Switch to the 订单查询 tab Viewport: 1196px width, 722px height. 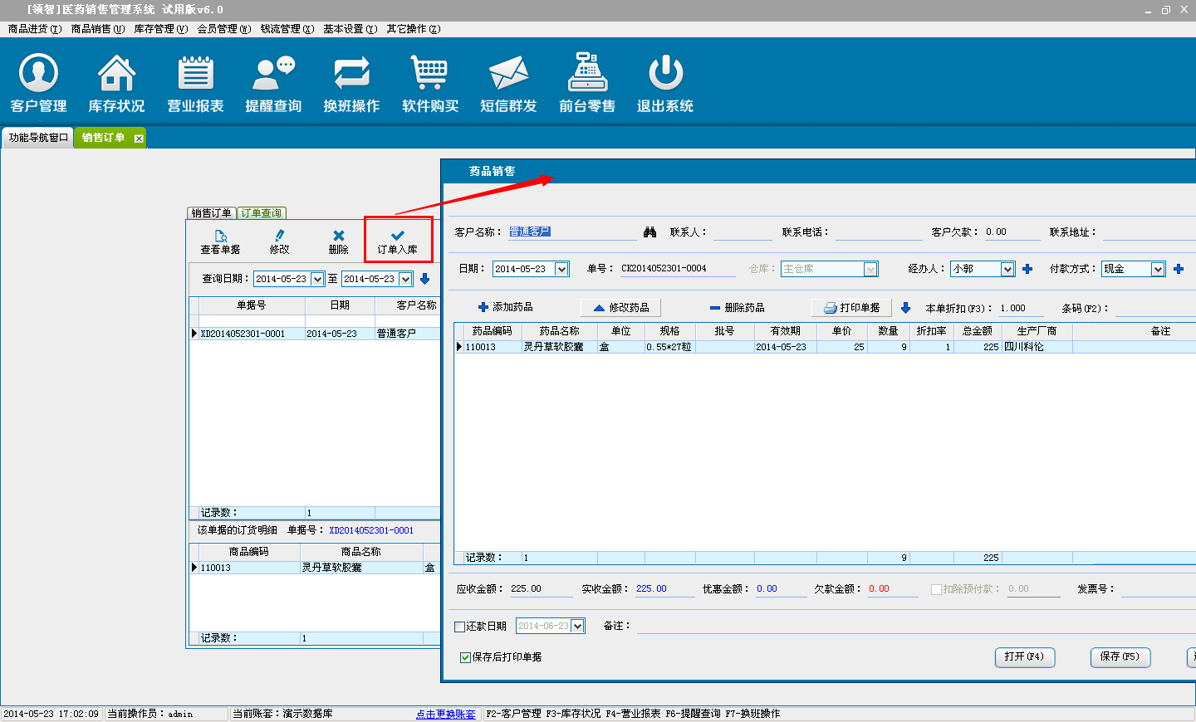262,213
